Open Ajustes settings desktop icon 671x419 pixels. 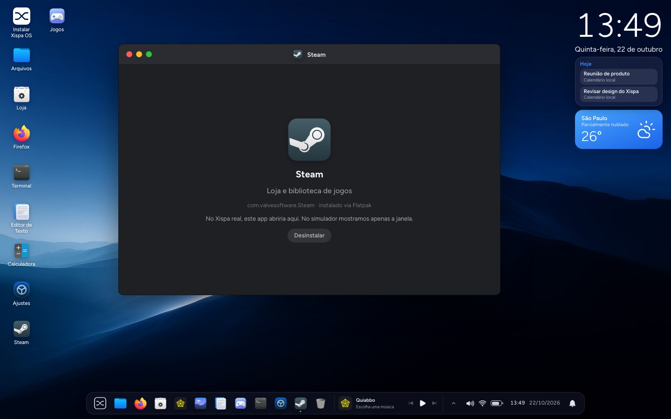(x=21, y=294)
